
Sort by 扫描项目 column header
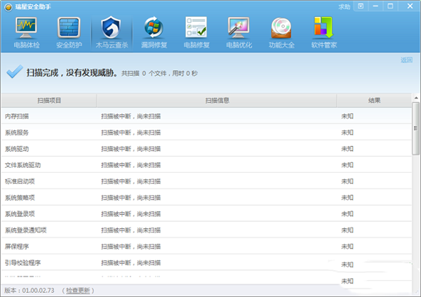coord(48,100)
